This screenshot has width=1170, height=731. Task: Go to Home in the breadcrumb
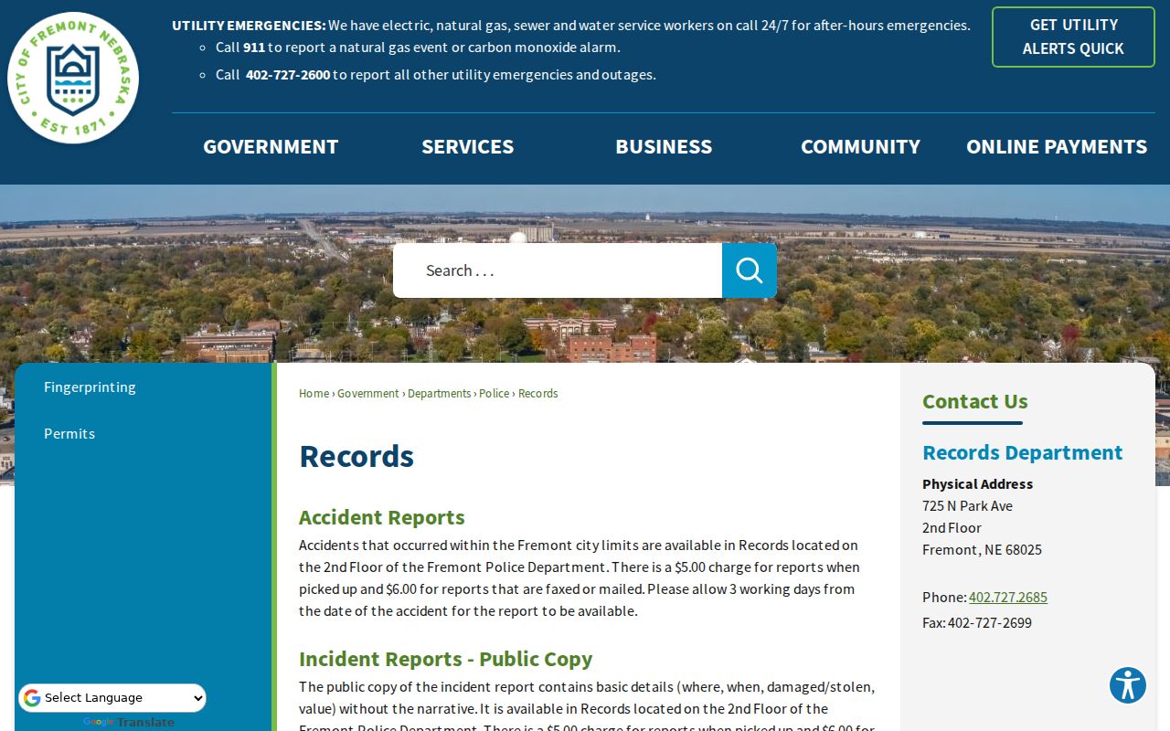click(x=314, y=394)
